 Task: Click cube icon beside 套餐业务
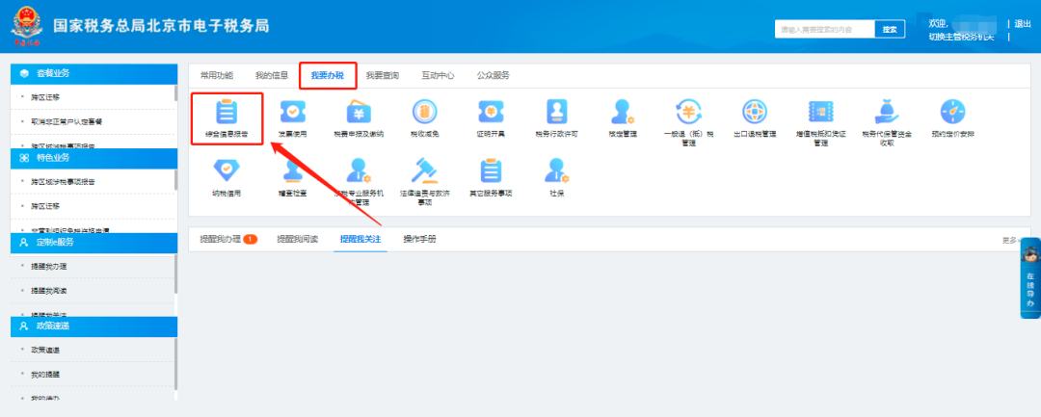(x=24, y=73)
